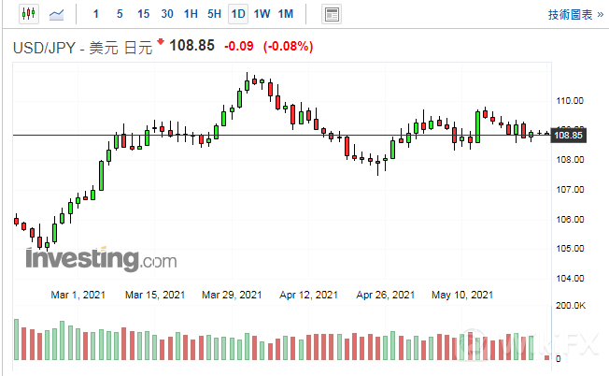
Task: Select the 1-minute timeframe
Action: tap(98, 14)
